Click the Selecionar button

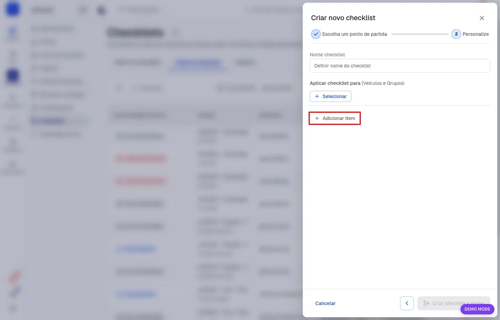pyautogui.click(x=331, y=96)
